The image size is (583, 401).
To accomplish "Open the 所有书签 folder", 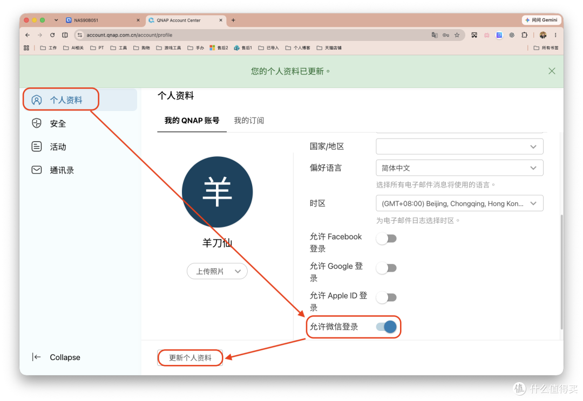I will [546, 48].
